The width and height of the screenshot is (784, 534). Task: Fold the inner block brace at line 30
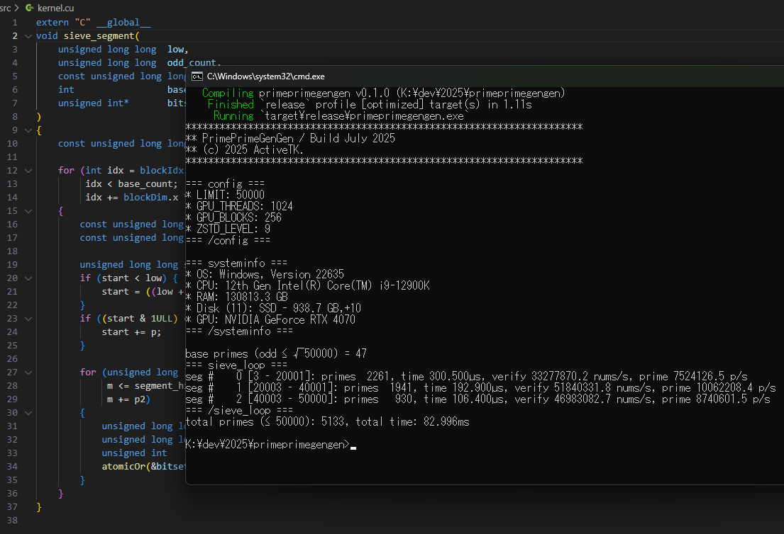tap(28, 413)
